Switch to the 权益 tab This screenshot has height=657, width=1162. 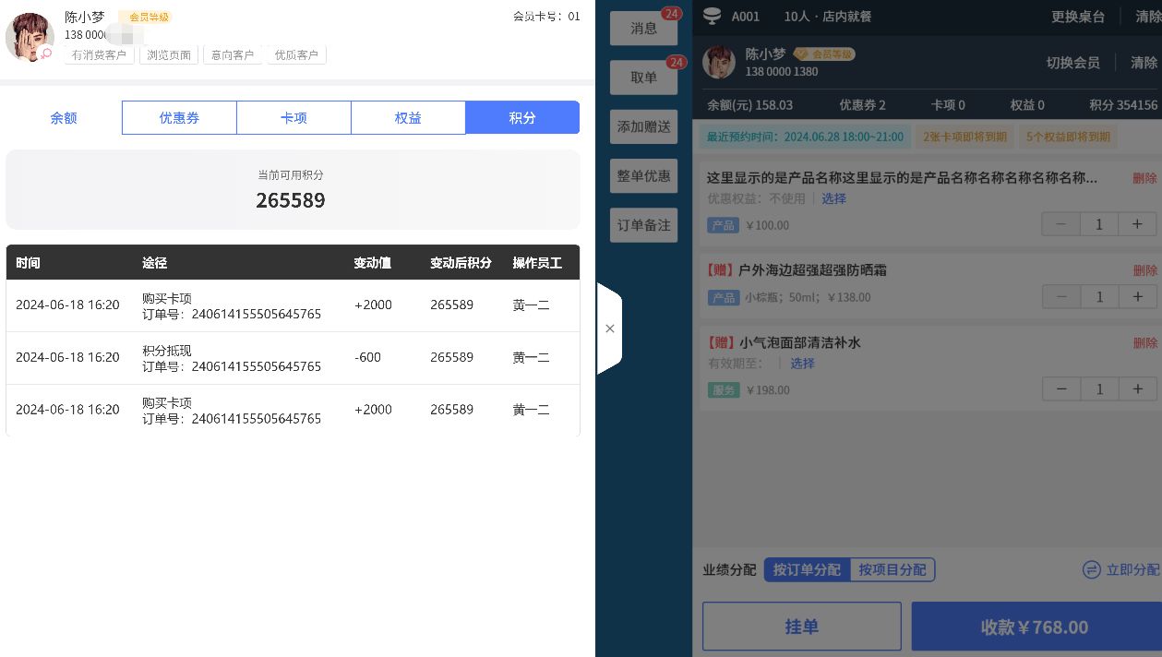(408, 118)
